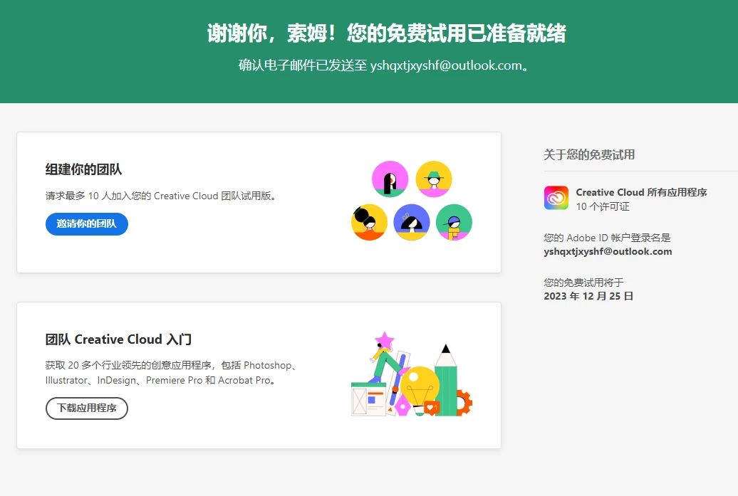This screenshot has width=738, height=496.
Task: Click the 下载应用程序 outlined button
Action: click(x=87, y=408)
